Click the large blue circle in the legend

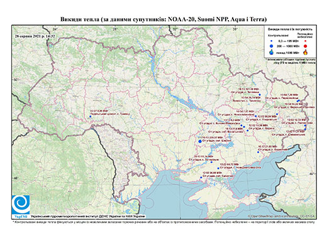(x=272, y=46)
